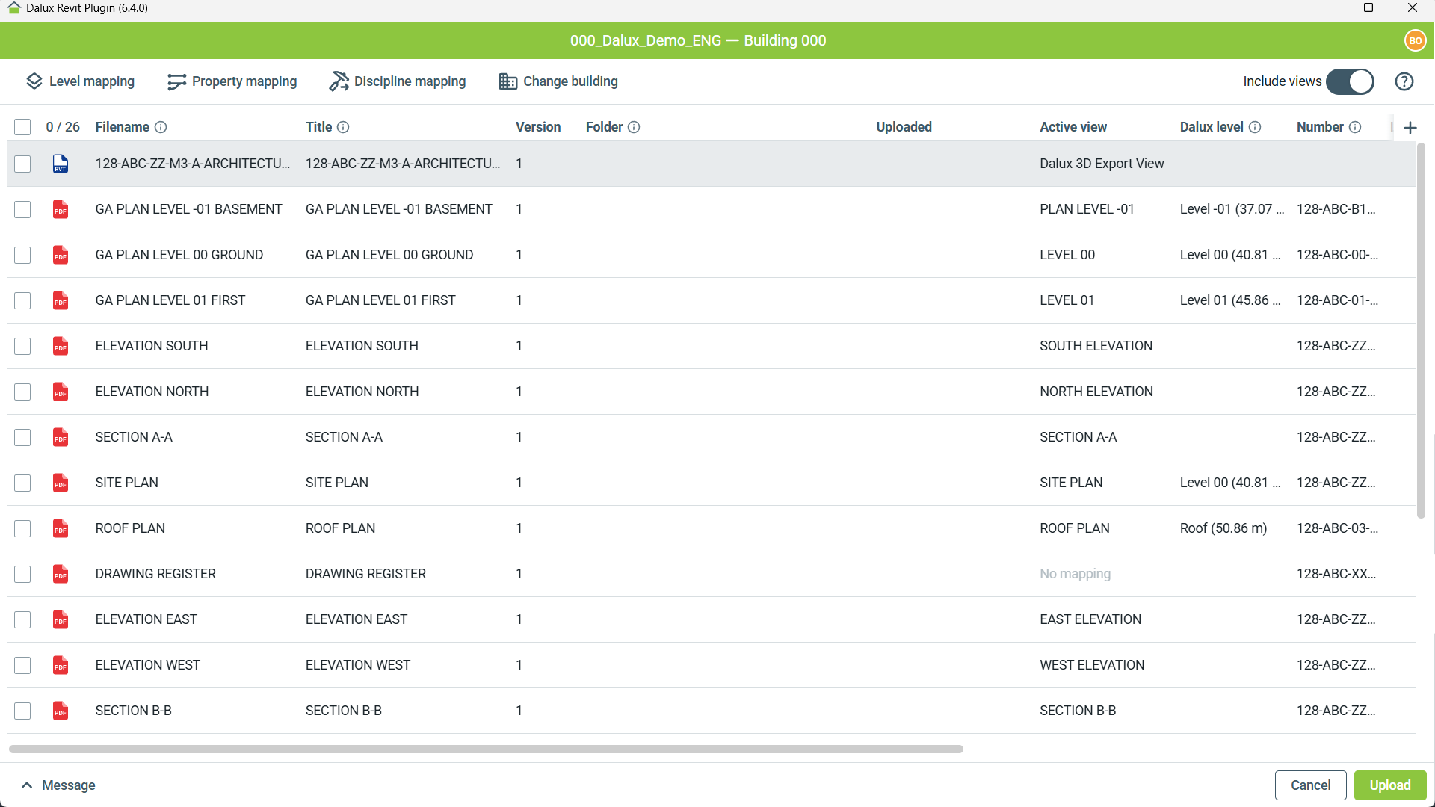Screen dimensions: 1435x807
Task: Toggle the Include views switch
Action: (x=1350, y=81)
